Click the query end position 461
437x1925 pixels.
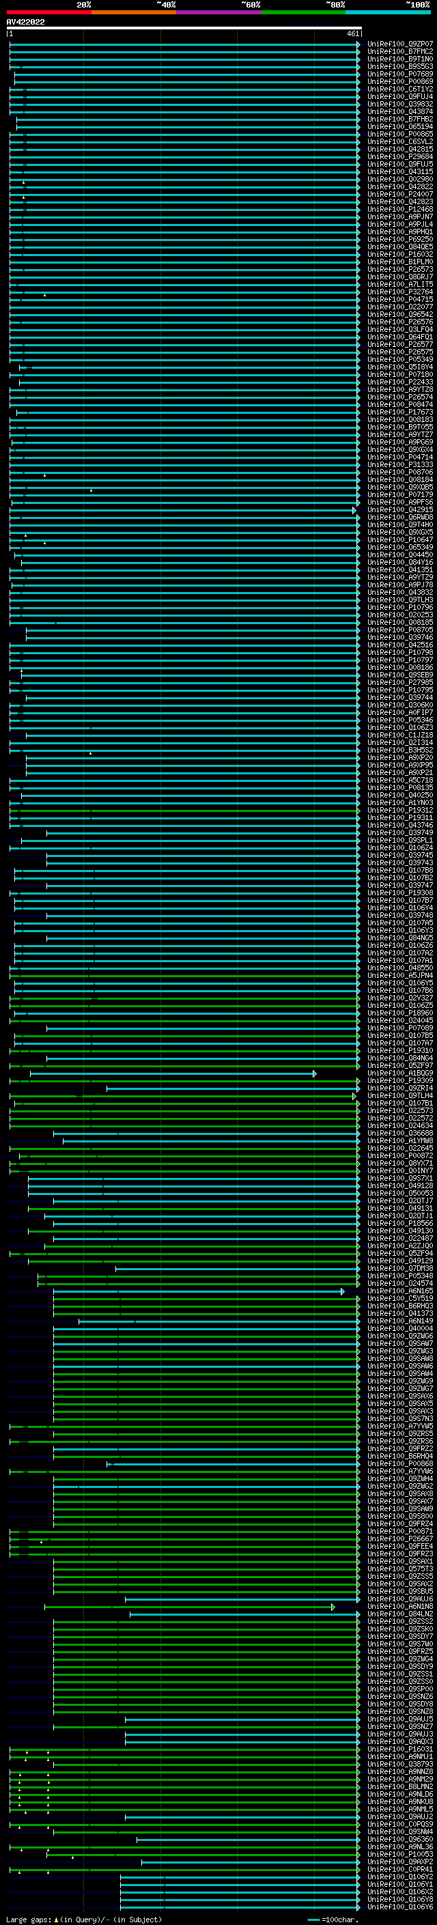pyautogui.click(x=353, y=33)
